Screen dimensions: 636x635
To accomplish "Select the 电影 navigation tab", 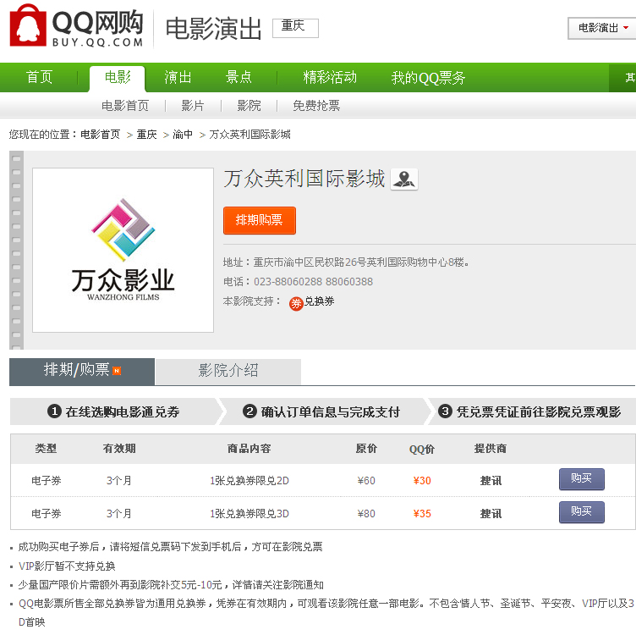I will pyautogui.click(x=118, y=77).
